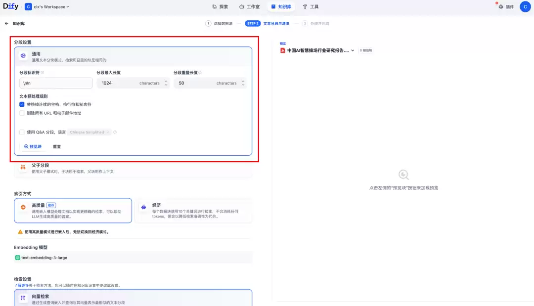
Task: Click the Dify logo
Action: (x=10, y=6)
